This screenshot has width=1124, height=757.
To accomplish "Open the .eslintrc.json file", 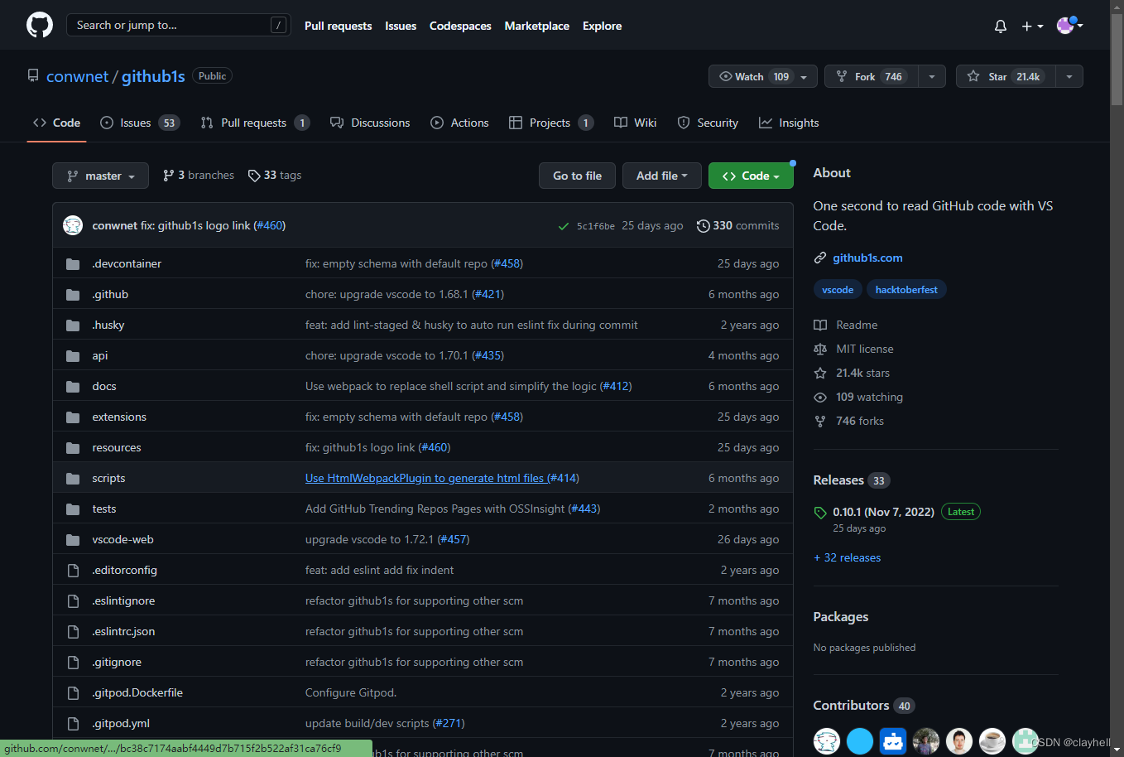I will (123, 632).
